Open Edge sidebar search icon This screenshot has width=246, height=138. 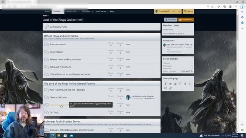(x=243, y=12)
